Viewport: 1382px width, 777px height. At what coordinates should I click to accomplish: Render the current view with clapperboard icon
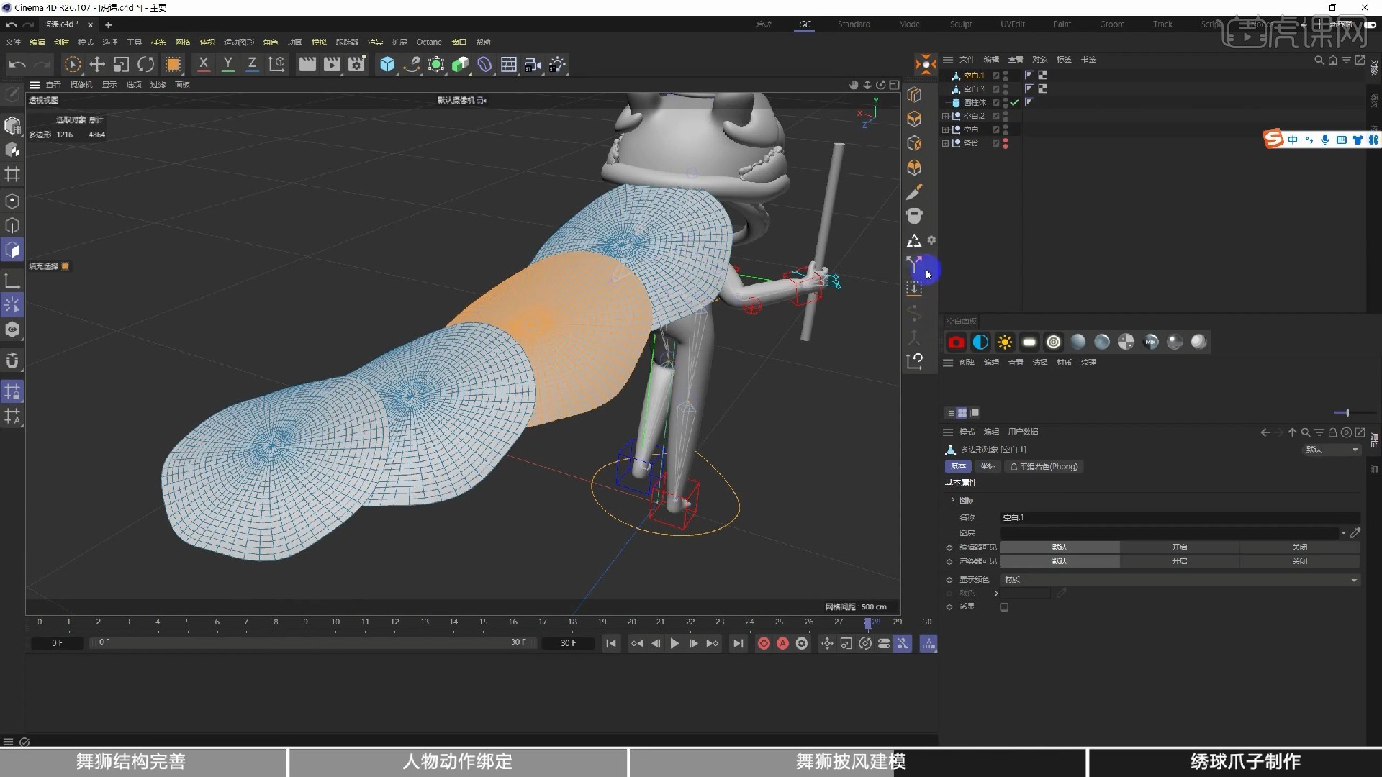pyautogui.click(x=307, y=65)
